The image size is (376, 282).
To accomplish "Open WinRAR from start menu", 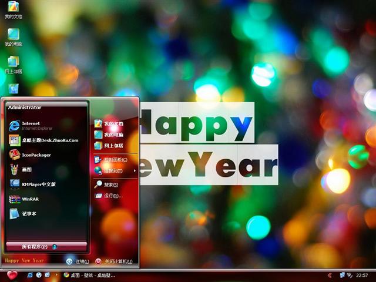I will (47, 199).
